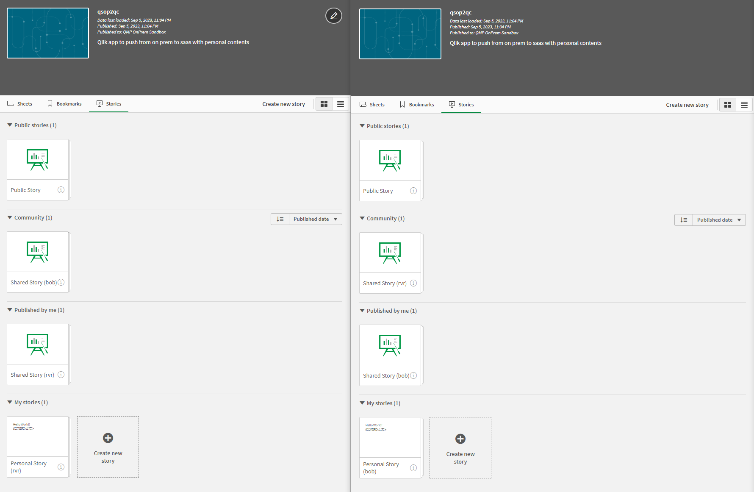Click app description text in right window
The image size is (754, 492).
coord(526,43)
